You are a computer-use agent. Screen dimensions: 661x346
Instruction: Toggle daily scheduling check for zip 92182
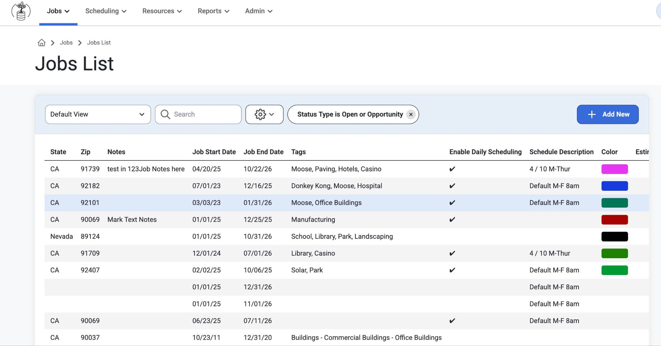point(452,186)
